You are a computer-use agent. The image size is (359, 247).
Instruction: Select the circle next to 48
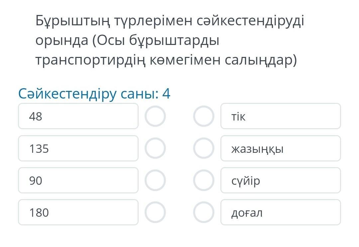(155, 116)
